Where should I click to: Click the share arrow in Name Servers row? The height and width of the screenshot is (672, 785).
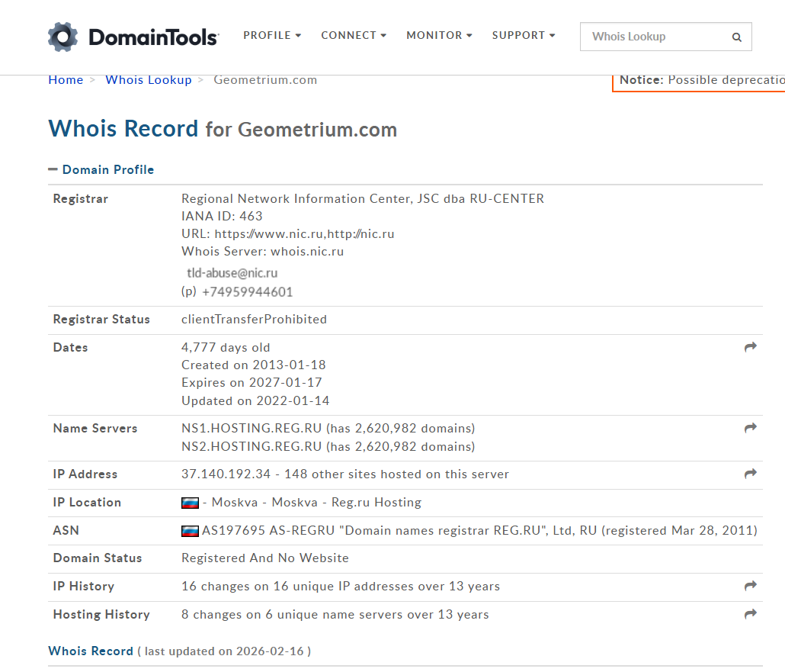[751, 428]
